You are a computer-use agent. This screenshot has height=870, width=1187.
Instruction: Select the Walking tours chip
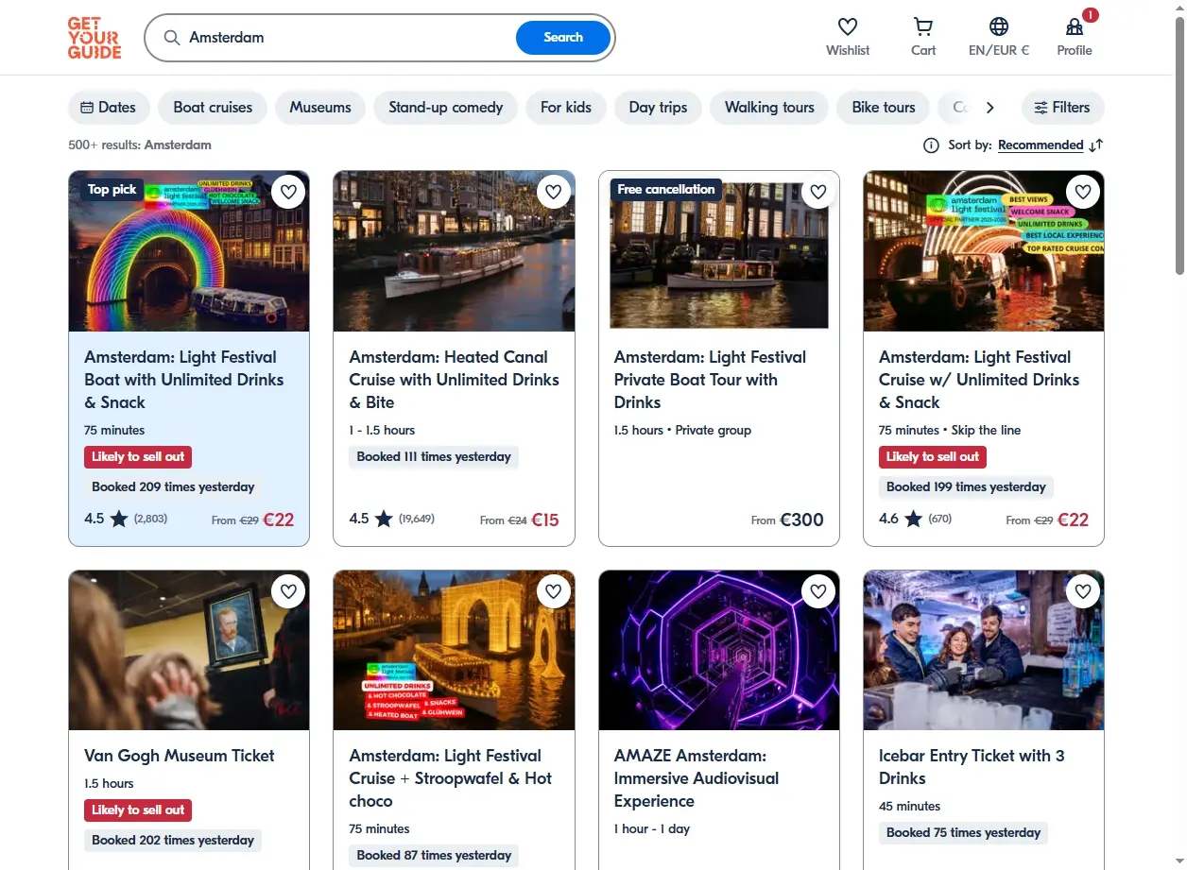point(769,108)
